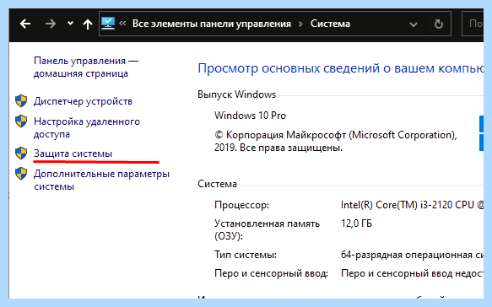Image resolution: width=492 pixels, height=307 pixels.
Task: Go up one level with up arrow
Action: [x=88, y=24]
